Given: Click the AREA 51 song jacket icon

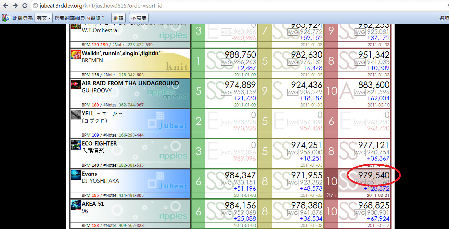Looking at the screenshot, I should click(x=76, y=205).
